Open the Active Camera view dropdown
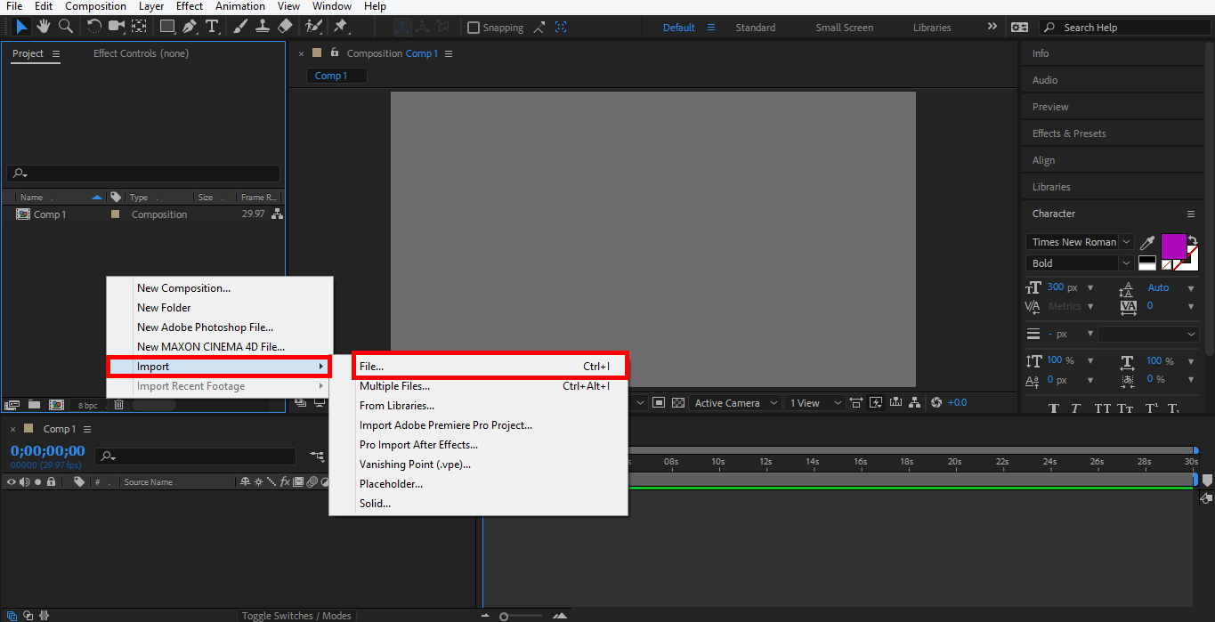Image resolution: width=1215 pixels, height=622 pixels. click(x=735, y=403)
